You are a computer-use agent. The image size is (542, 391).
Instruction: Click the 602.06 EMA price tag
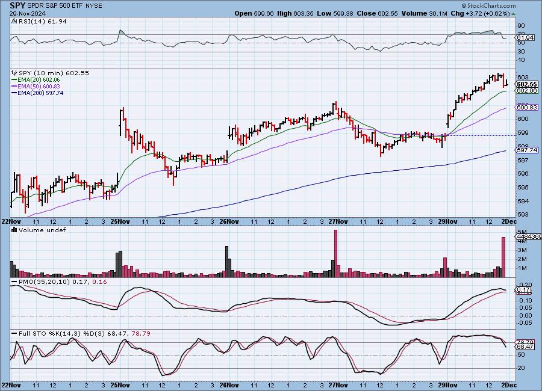[x=527, y=90]
